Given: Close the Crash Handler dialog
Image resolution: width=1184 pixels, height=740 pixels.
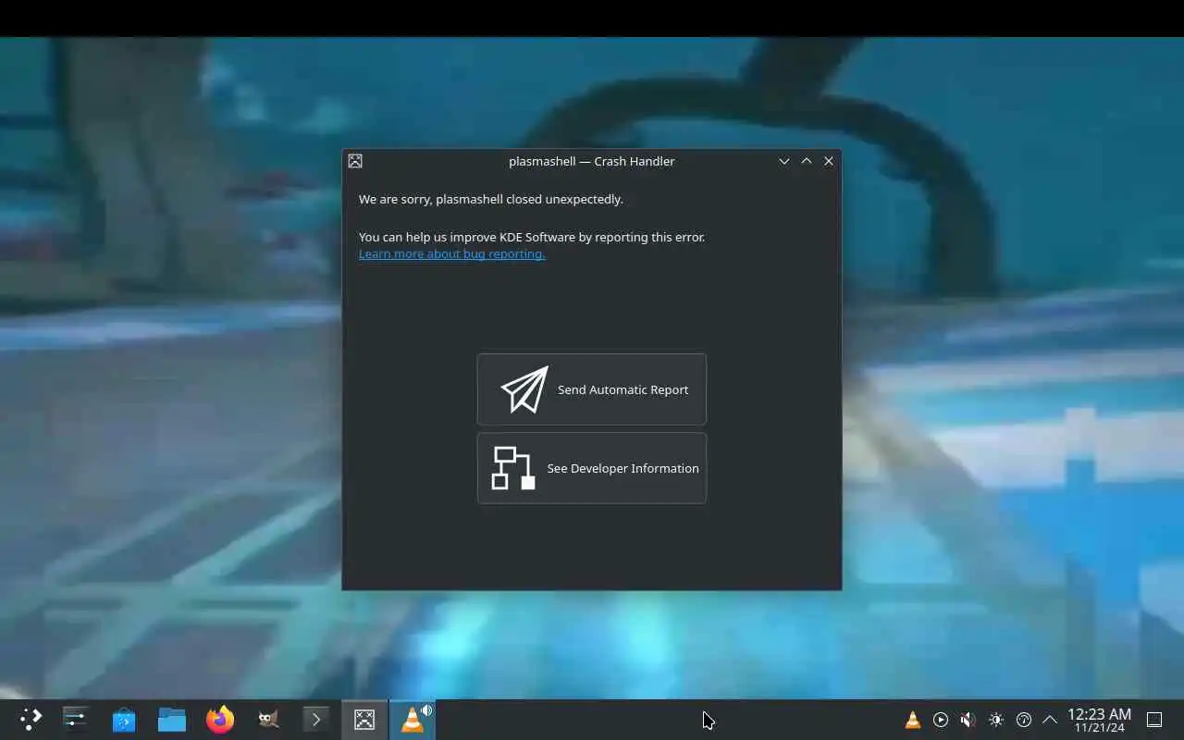Looking at the screenshot, I should pyautogui.click(x=829, y=161).
